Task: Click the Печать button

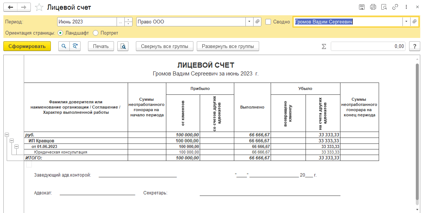Action: 101,46
